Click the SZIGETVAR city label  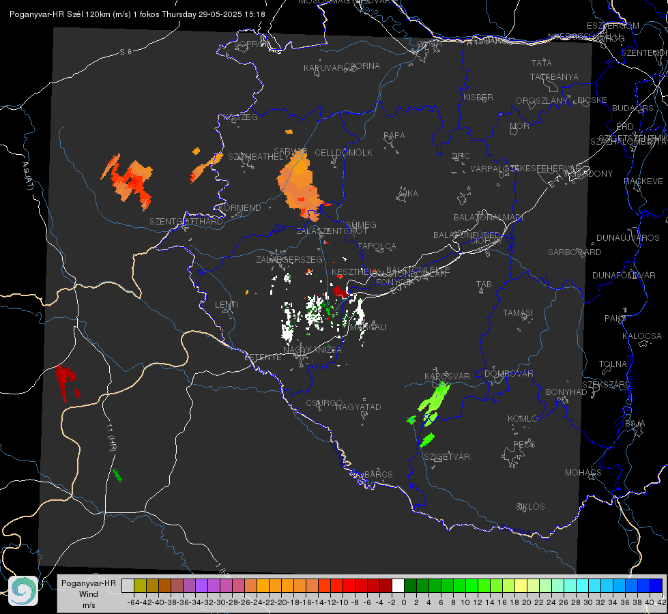447,457
